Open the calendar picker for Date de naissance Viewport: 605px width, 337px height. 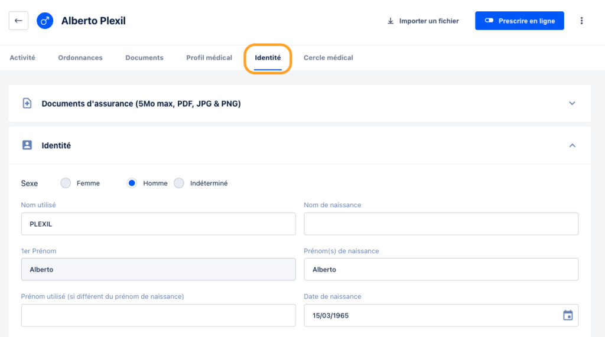[568, 315]
